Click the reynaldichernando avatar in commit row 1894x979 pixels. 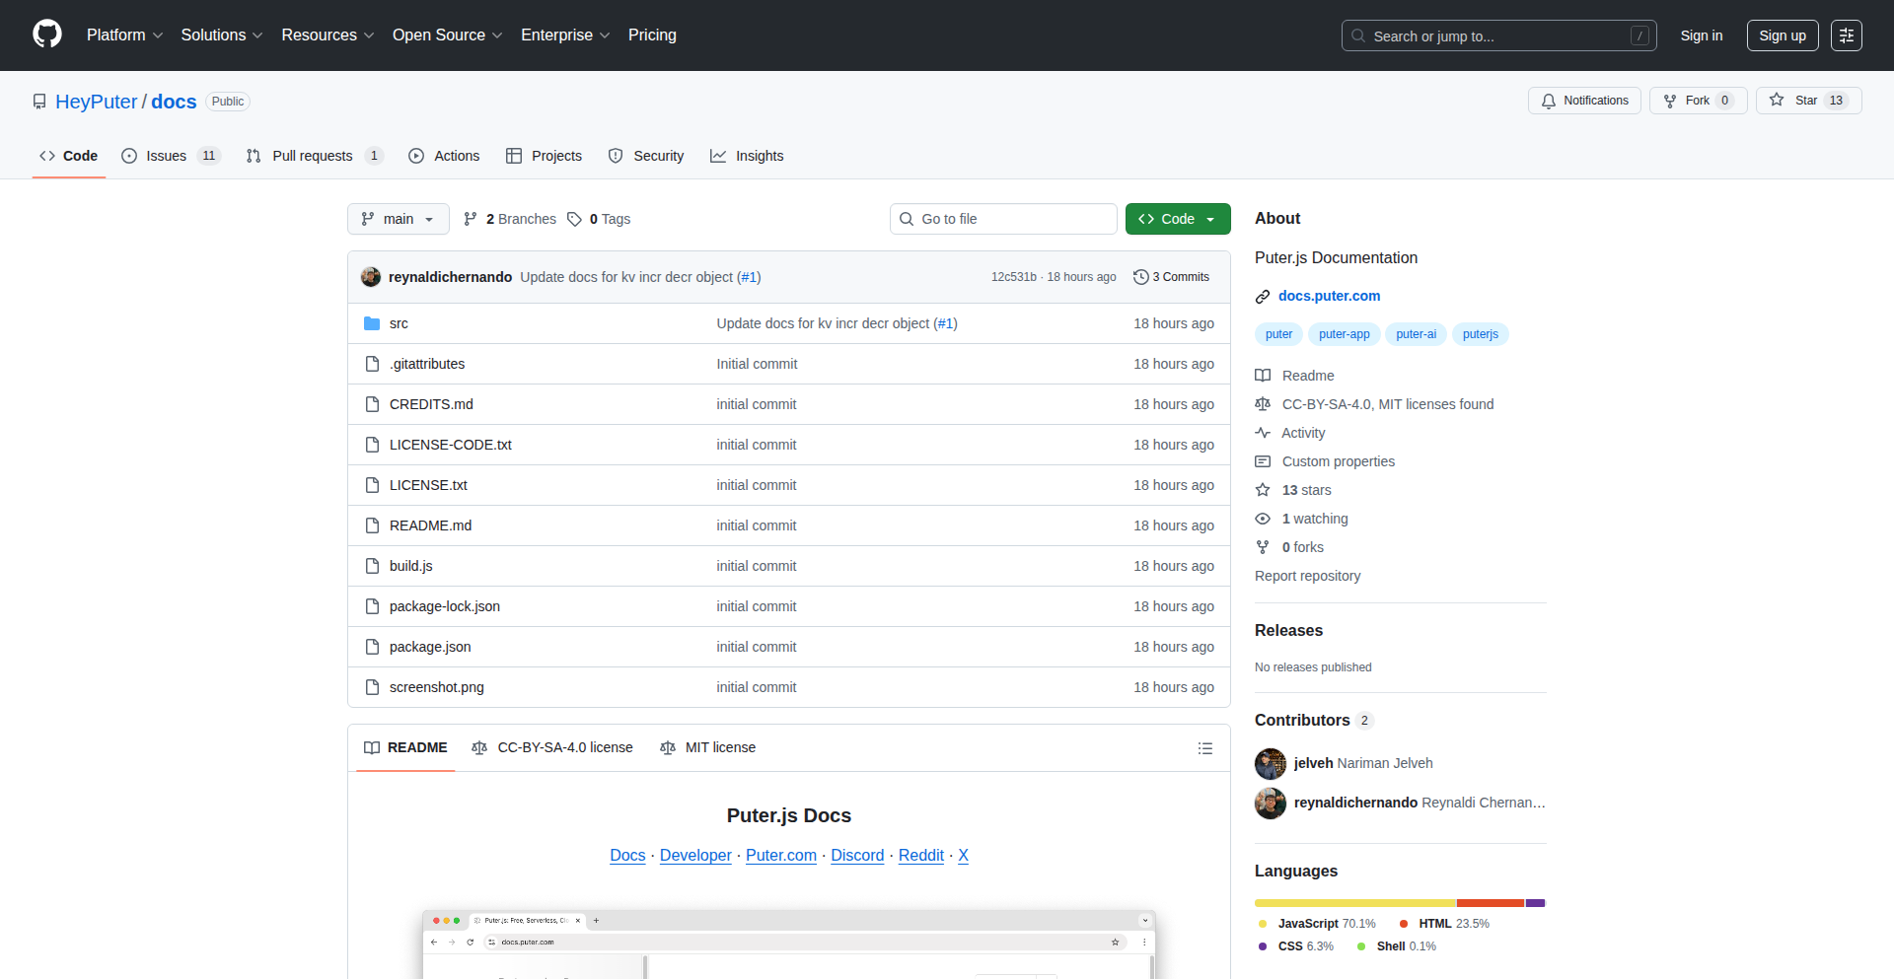[x=371, y=277]
